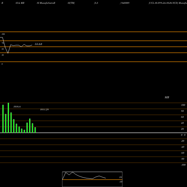The height and width of the screenshot is (187, 187).
Task: Click the RSI axis label '30'
Action: click(x=3, y=55)
